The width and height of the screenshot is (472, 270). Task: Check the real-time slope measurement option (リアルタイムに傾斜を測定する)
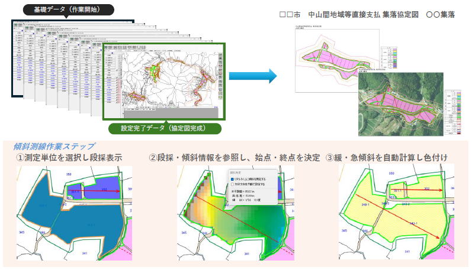click(232, 178)
